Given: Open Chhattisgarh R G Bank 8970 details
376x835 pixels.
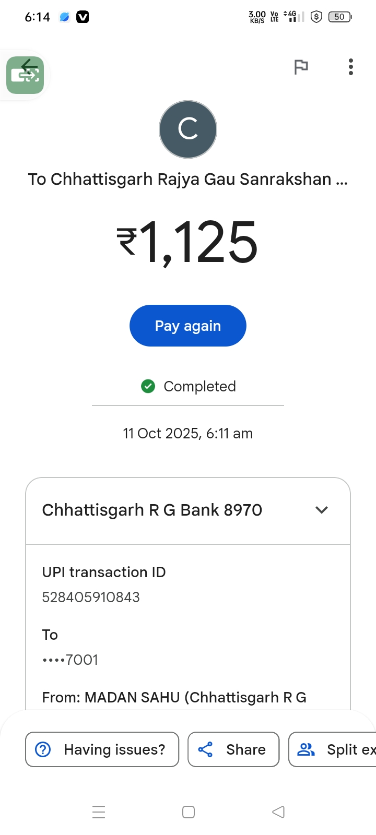Looking at the screenshot, I should tap(152, 510).
